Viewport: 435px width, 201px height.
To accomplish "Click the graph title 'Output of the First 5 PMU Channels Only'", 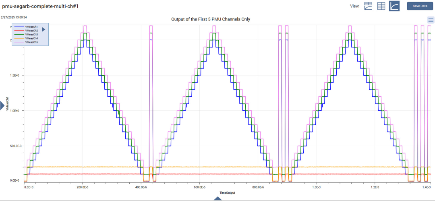I will pyautogui.click(x=211, y=19).
